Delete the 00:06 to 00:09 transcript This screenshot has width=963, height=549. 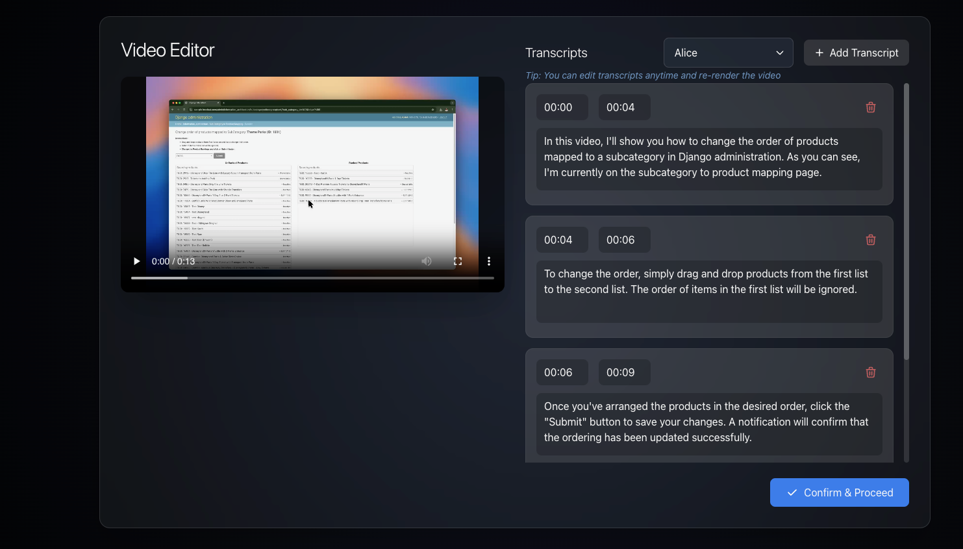(x=871, y=372)
